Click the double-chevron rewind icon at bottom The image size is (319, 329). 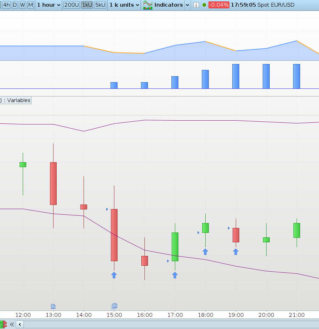point(12,324)
